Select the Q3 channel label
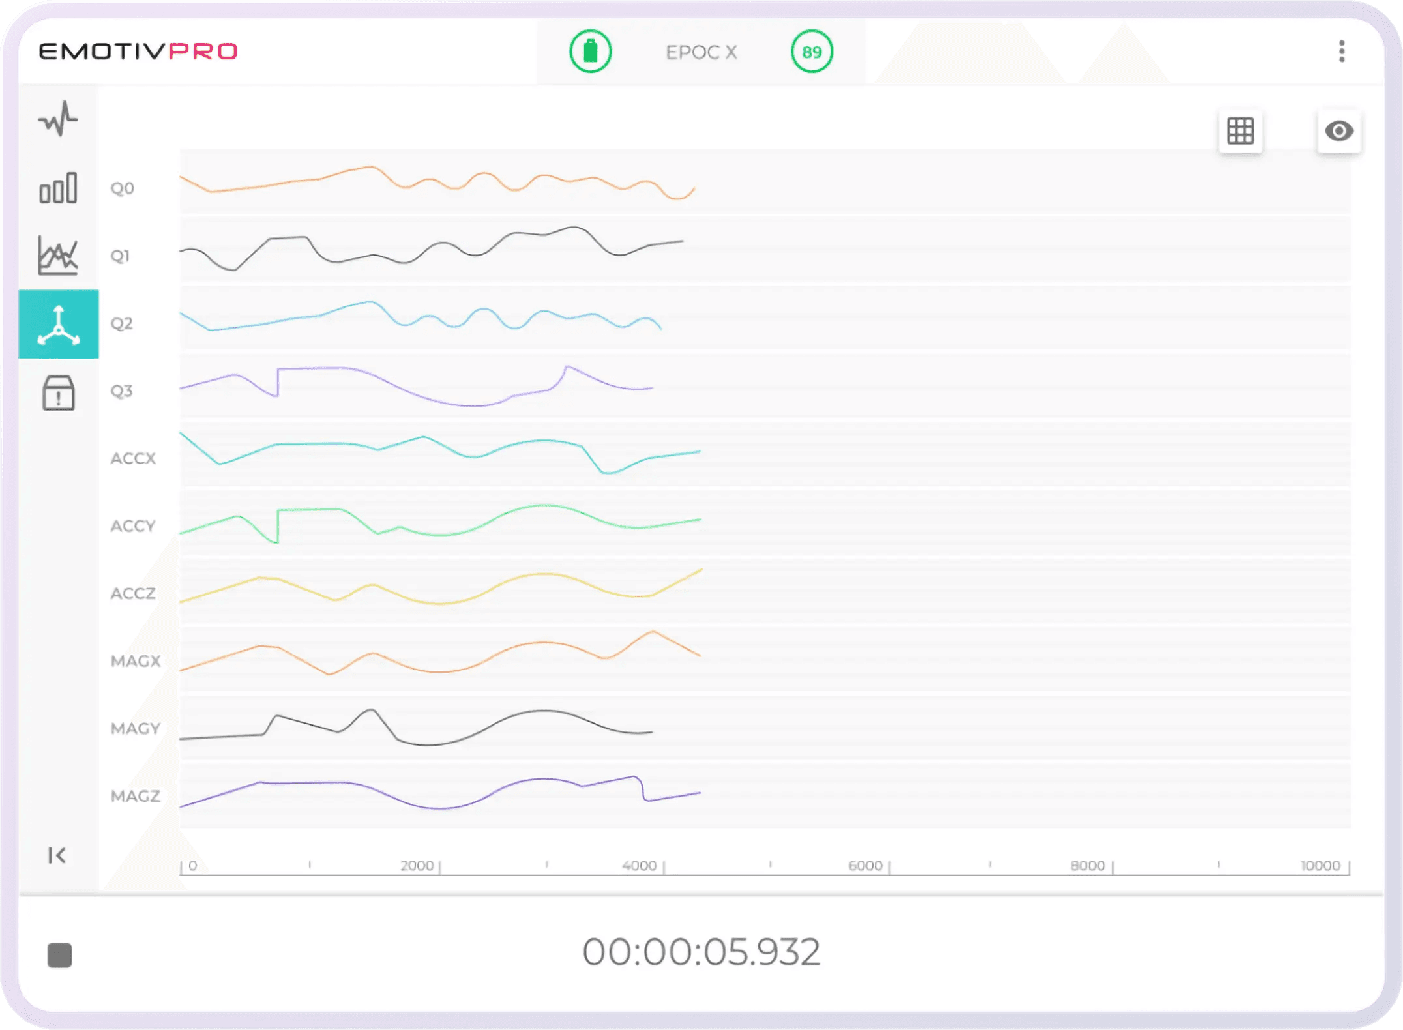This screenshot has height=1030, width=1403. pyautogui.click(x=122, y=391)
